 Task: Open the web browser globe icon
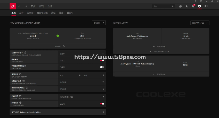pyautogui.click(x=180, y=6)
